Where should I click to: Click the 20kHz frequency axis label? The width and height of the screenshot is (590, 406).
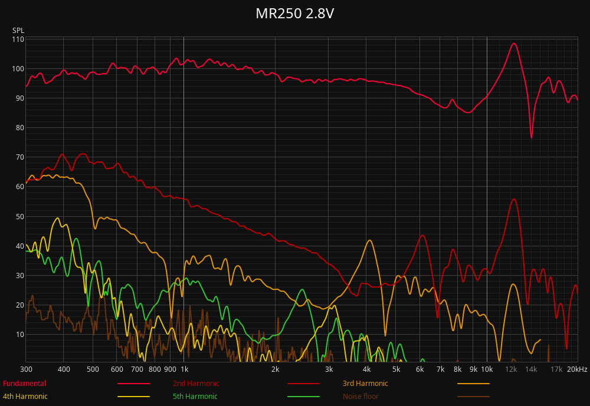pyautogui.click(x=577, y=369)
